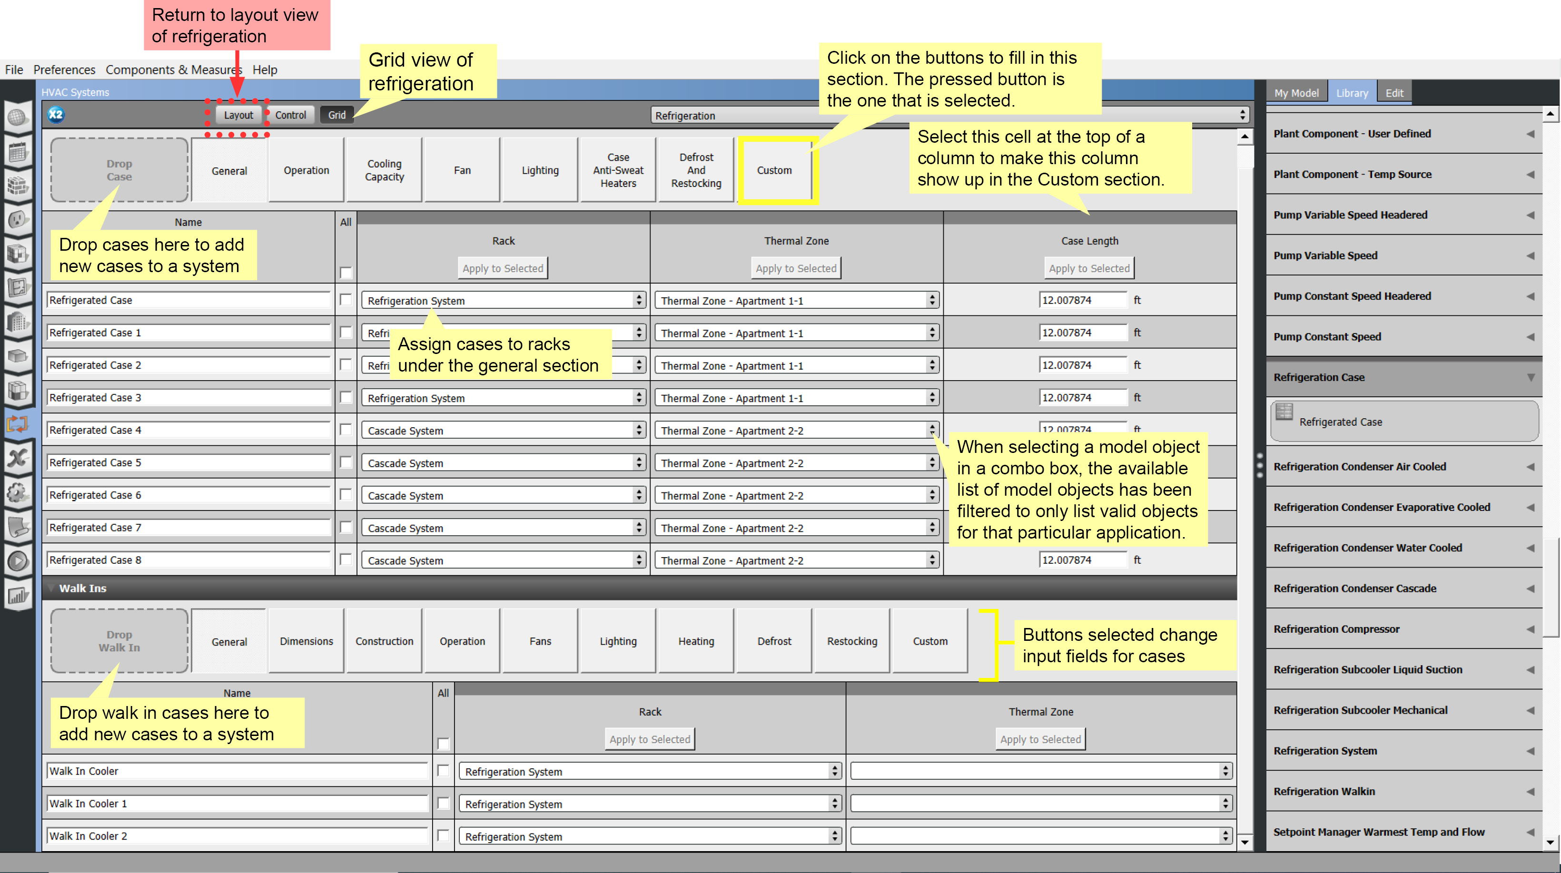This screenshot has height=873, width=1561.
Task: Open the Results Summary chart icon
Action: [x=18, y=596]
